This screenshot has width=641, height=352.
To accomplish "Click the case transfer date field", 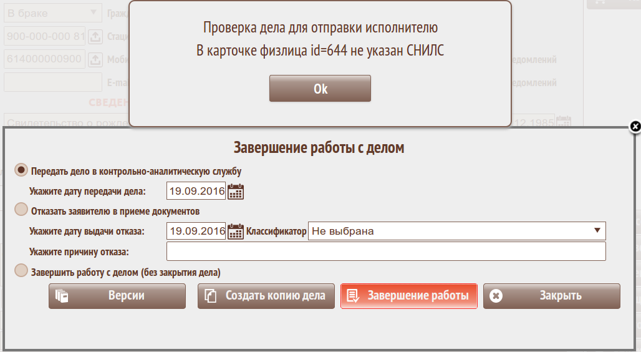I will pos(196,192).
